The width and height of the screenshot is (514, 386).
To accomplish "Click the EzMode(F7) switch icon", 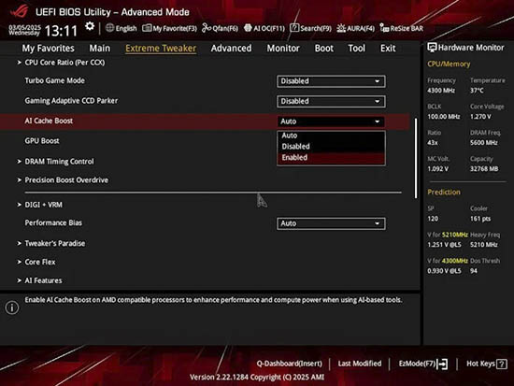I will coord(442,364).
